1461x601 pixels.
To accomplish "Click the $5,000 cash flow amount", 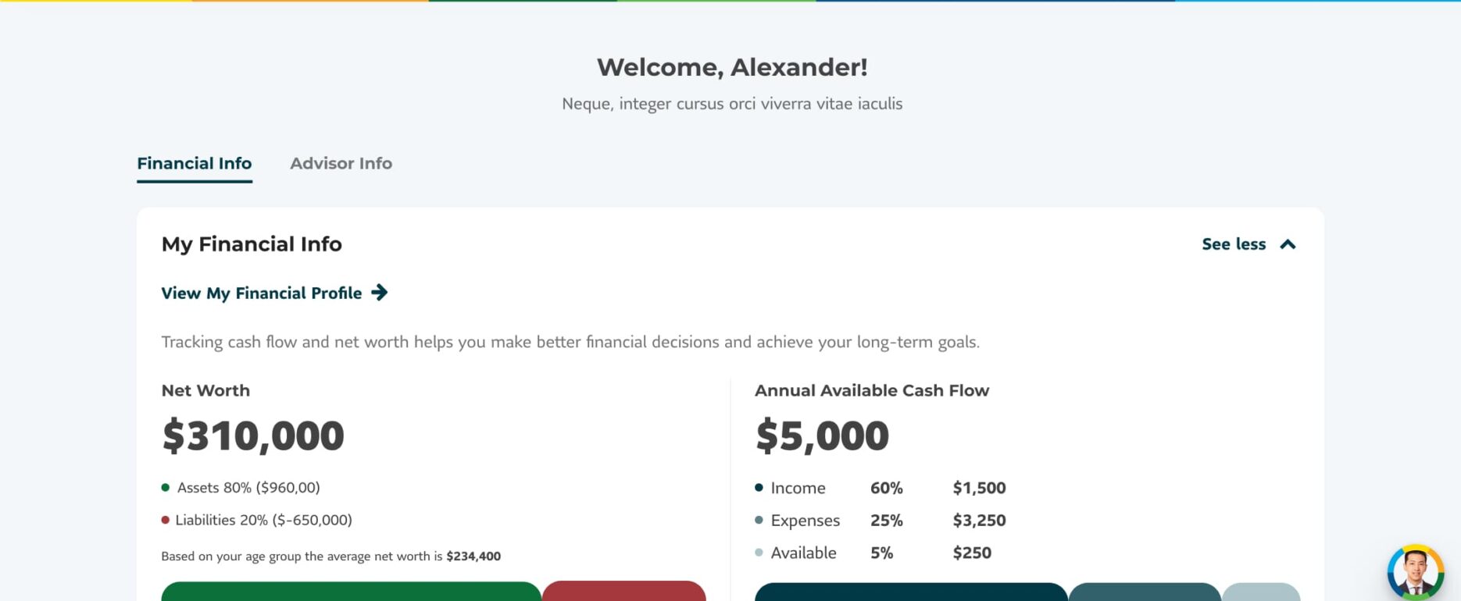I will (x=822, y=436).
